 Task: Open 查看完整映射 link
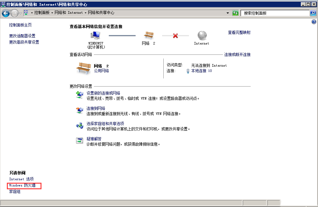click(239, 32)
